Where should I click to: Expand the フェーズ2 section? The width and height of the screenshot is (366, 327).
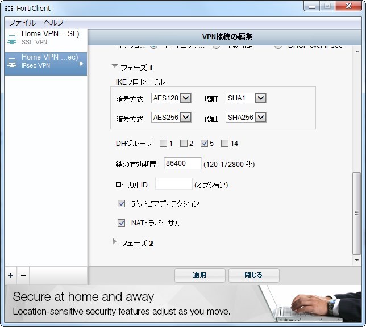click(114, 241)
